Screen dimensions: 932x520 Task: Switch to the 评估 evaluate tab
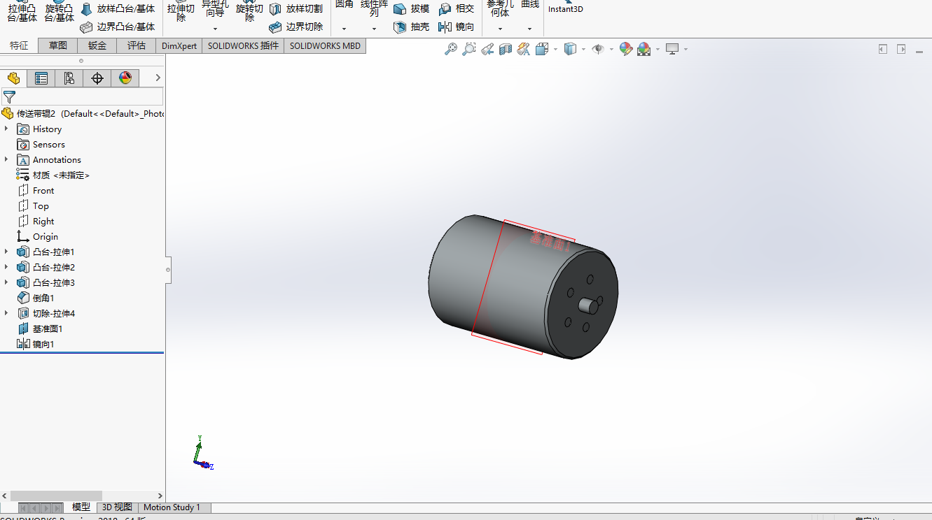137,45
